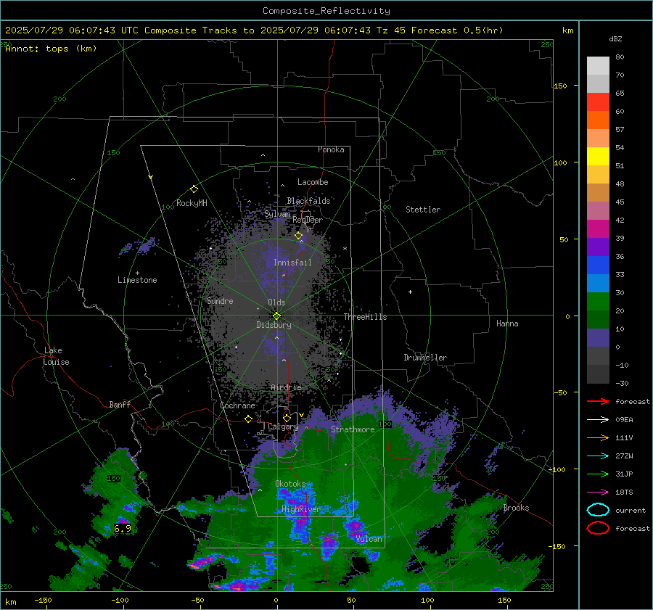Click the Olds town label
Screen dimensions: 653x610
click(x=276, y=302)
